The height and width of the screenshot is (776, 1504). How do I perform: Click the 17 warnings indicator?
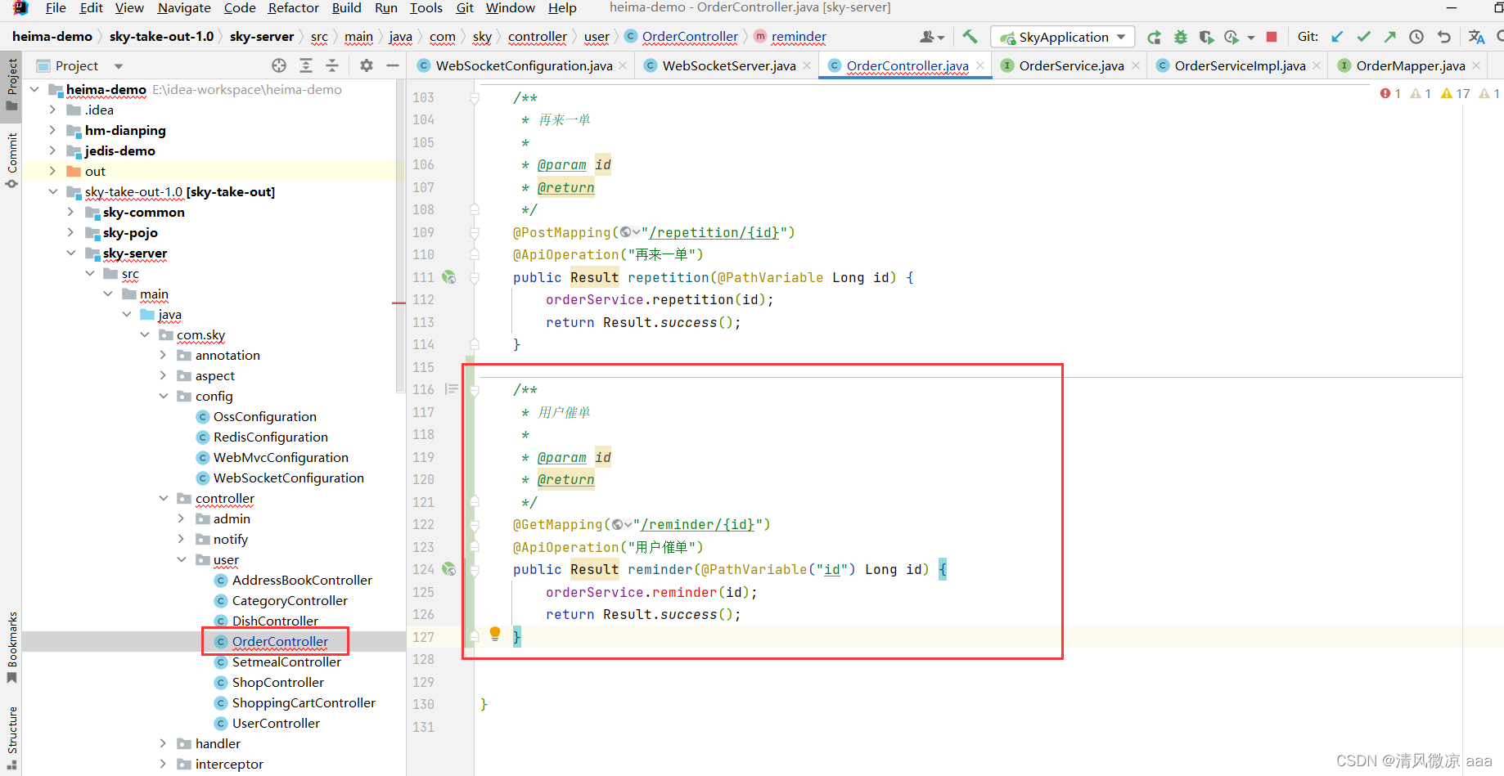(1456, 93)
